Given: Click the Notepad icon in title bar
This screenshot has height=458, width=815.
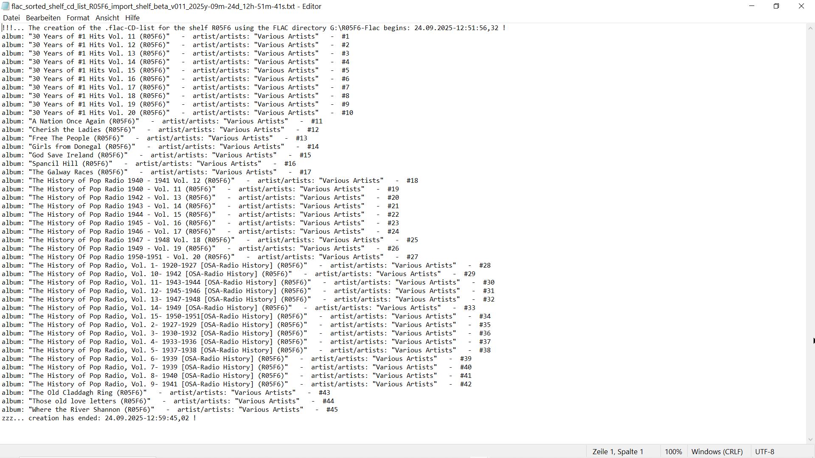Looking at the screenshot, I should coord(5,6).
